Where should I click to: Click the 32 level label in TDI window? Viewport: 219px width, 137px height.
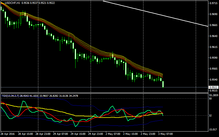pos(210,116)
